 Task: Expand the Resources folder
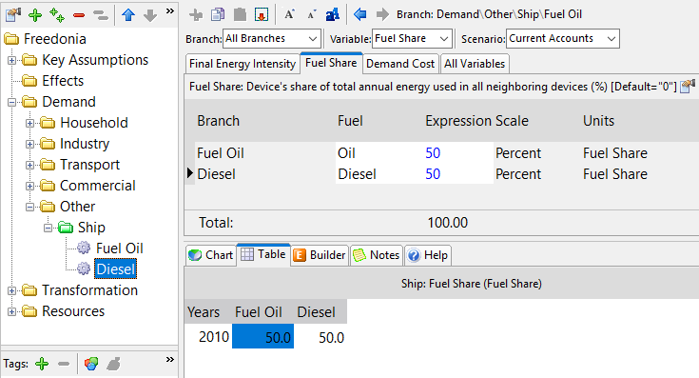[x=12, y=311]
